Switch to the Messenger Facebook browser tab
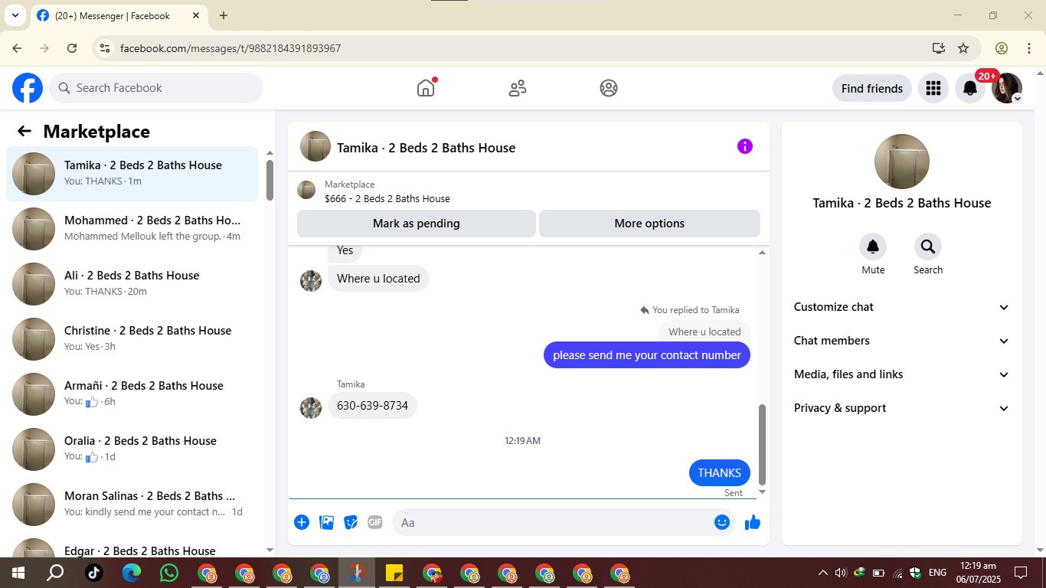This screenshot has width=1046, height=588. tap(119, 15)
